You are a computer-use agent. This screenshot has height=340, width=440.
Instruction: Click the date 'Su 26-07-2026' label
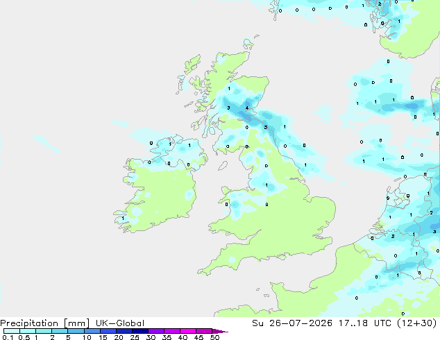pyautogui.click(x=292, y=323)
